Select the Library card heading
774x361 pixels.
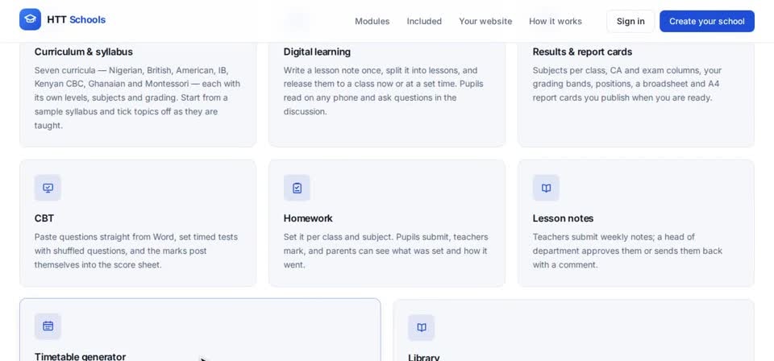423,357
